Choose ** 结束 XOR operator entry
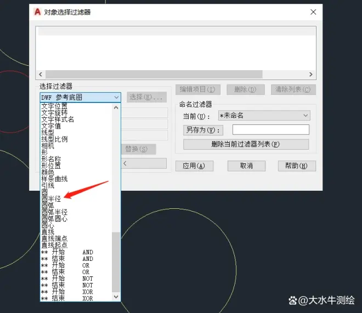The width and height of the screenshot is (362, 313). click(67, 298)
